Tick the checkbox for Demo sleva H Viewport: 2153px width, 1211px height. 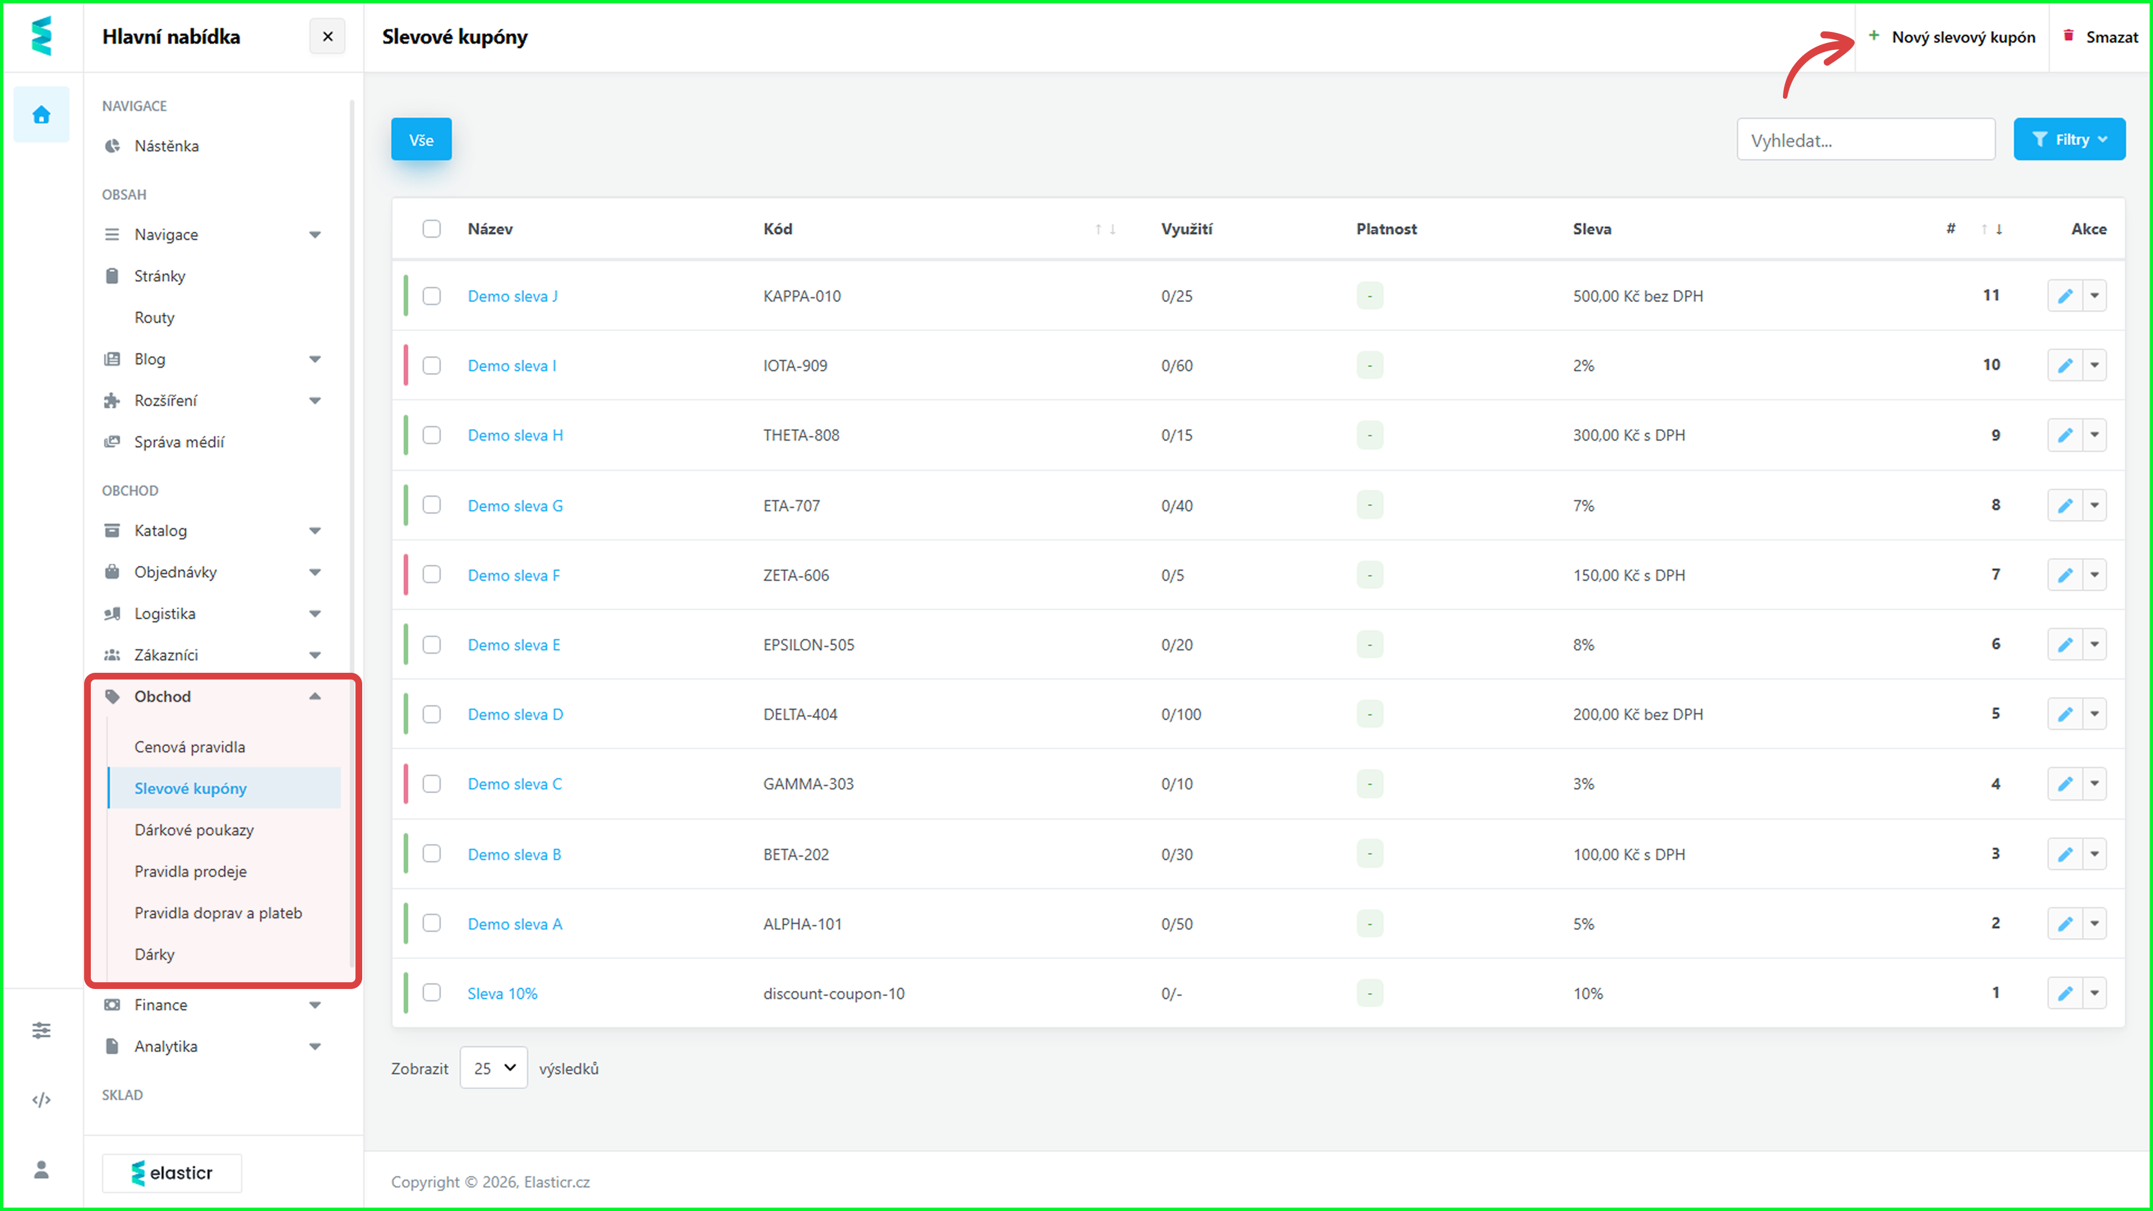[431, 436]
